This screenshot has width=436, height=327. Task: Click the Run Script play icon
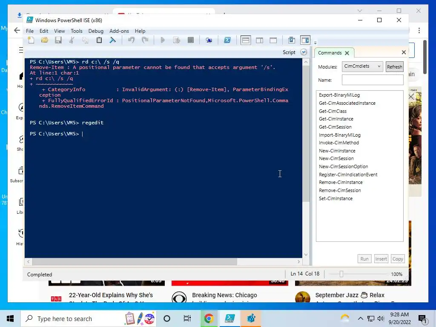(x=163, y=40)
